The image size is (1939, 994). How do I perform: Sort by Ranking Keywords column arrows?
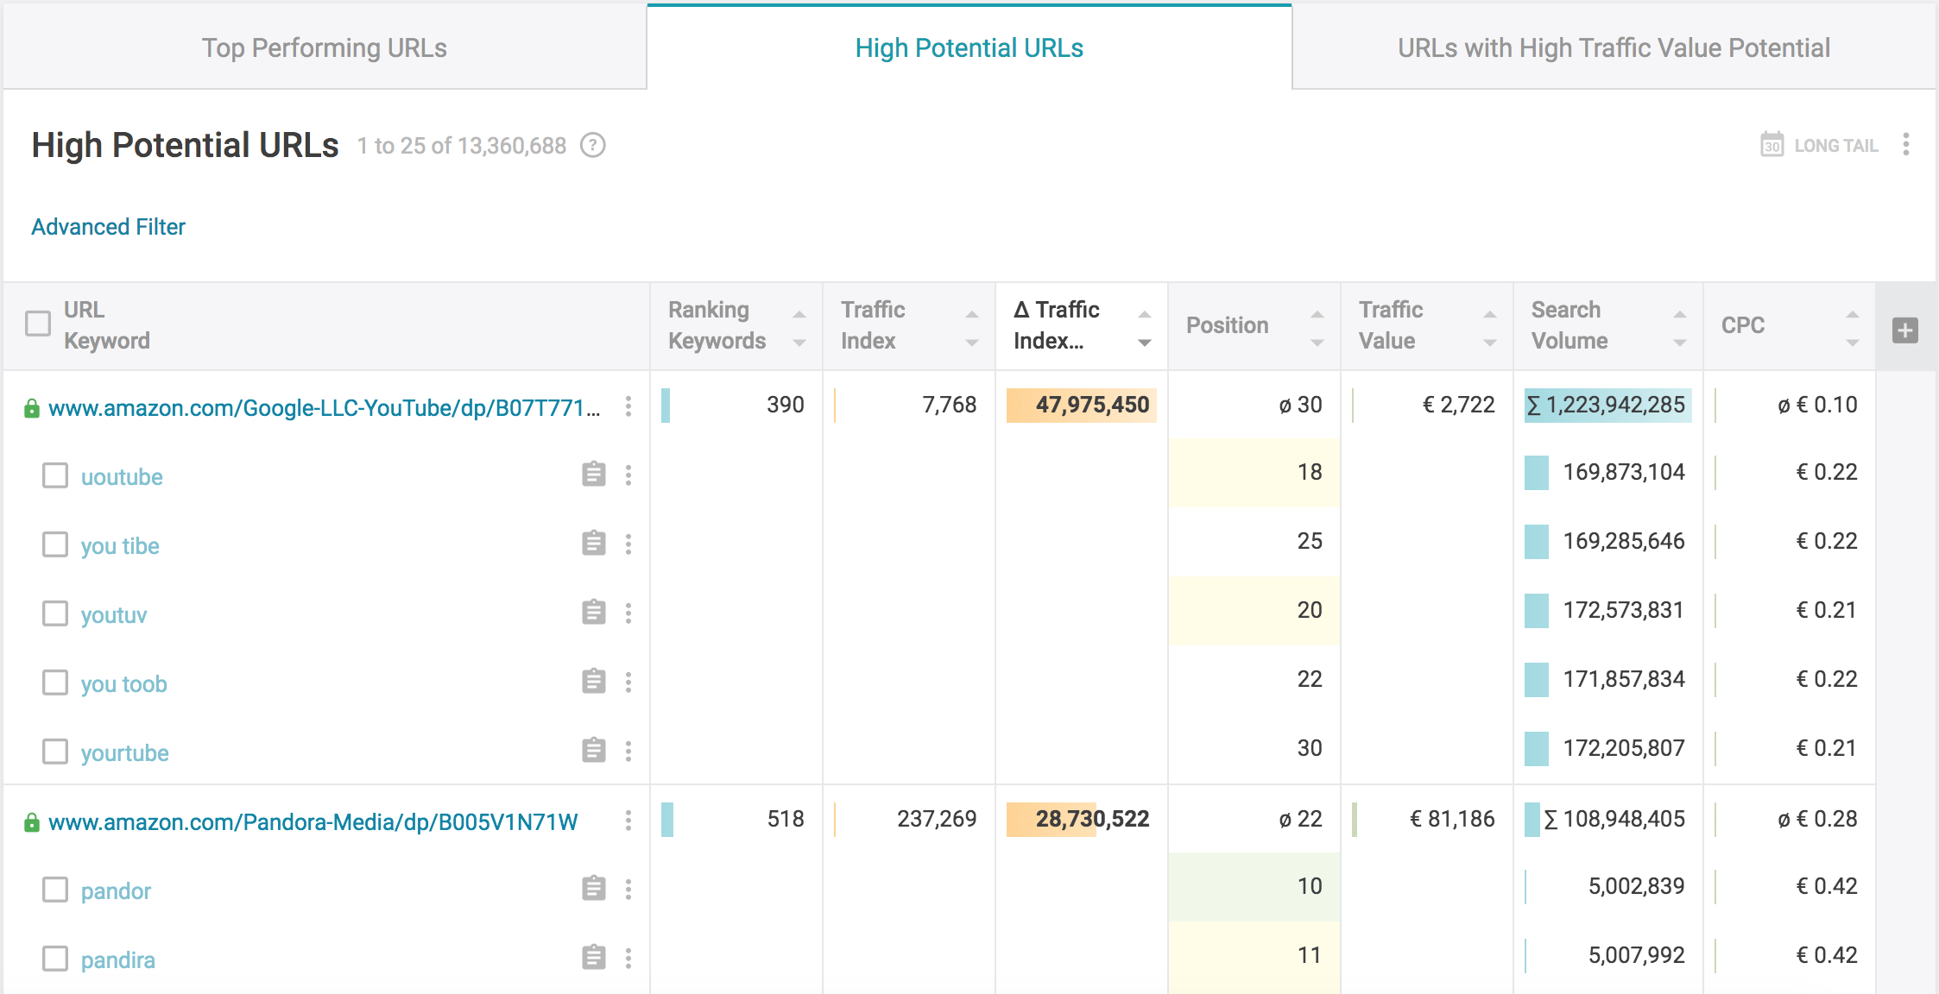[799, 329]
